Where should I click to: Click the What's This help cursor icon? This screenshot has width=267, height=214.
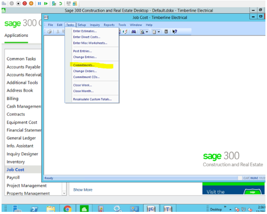[x=175, y=32]
